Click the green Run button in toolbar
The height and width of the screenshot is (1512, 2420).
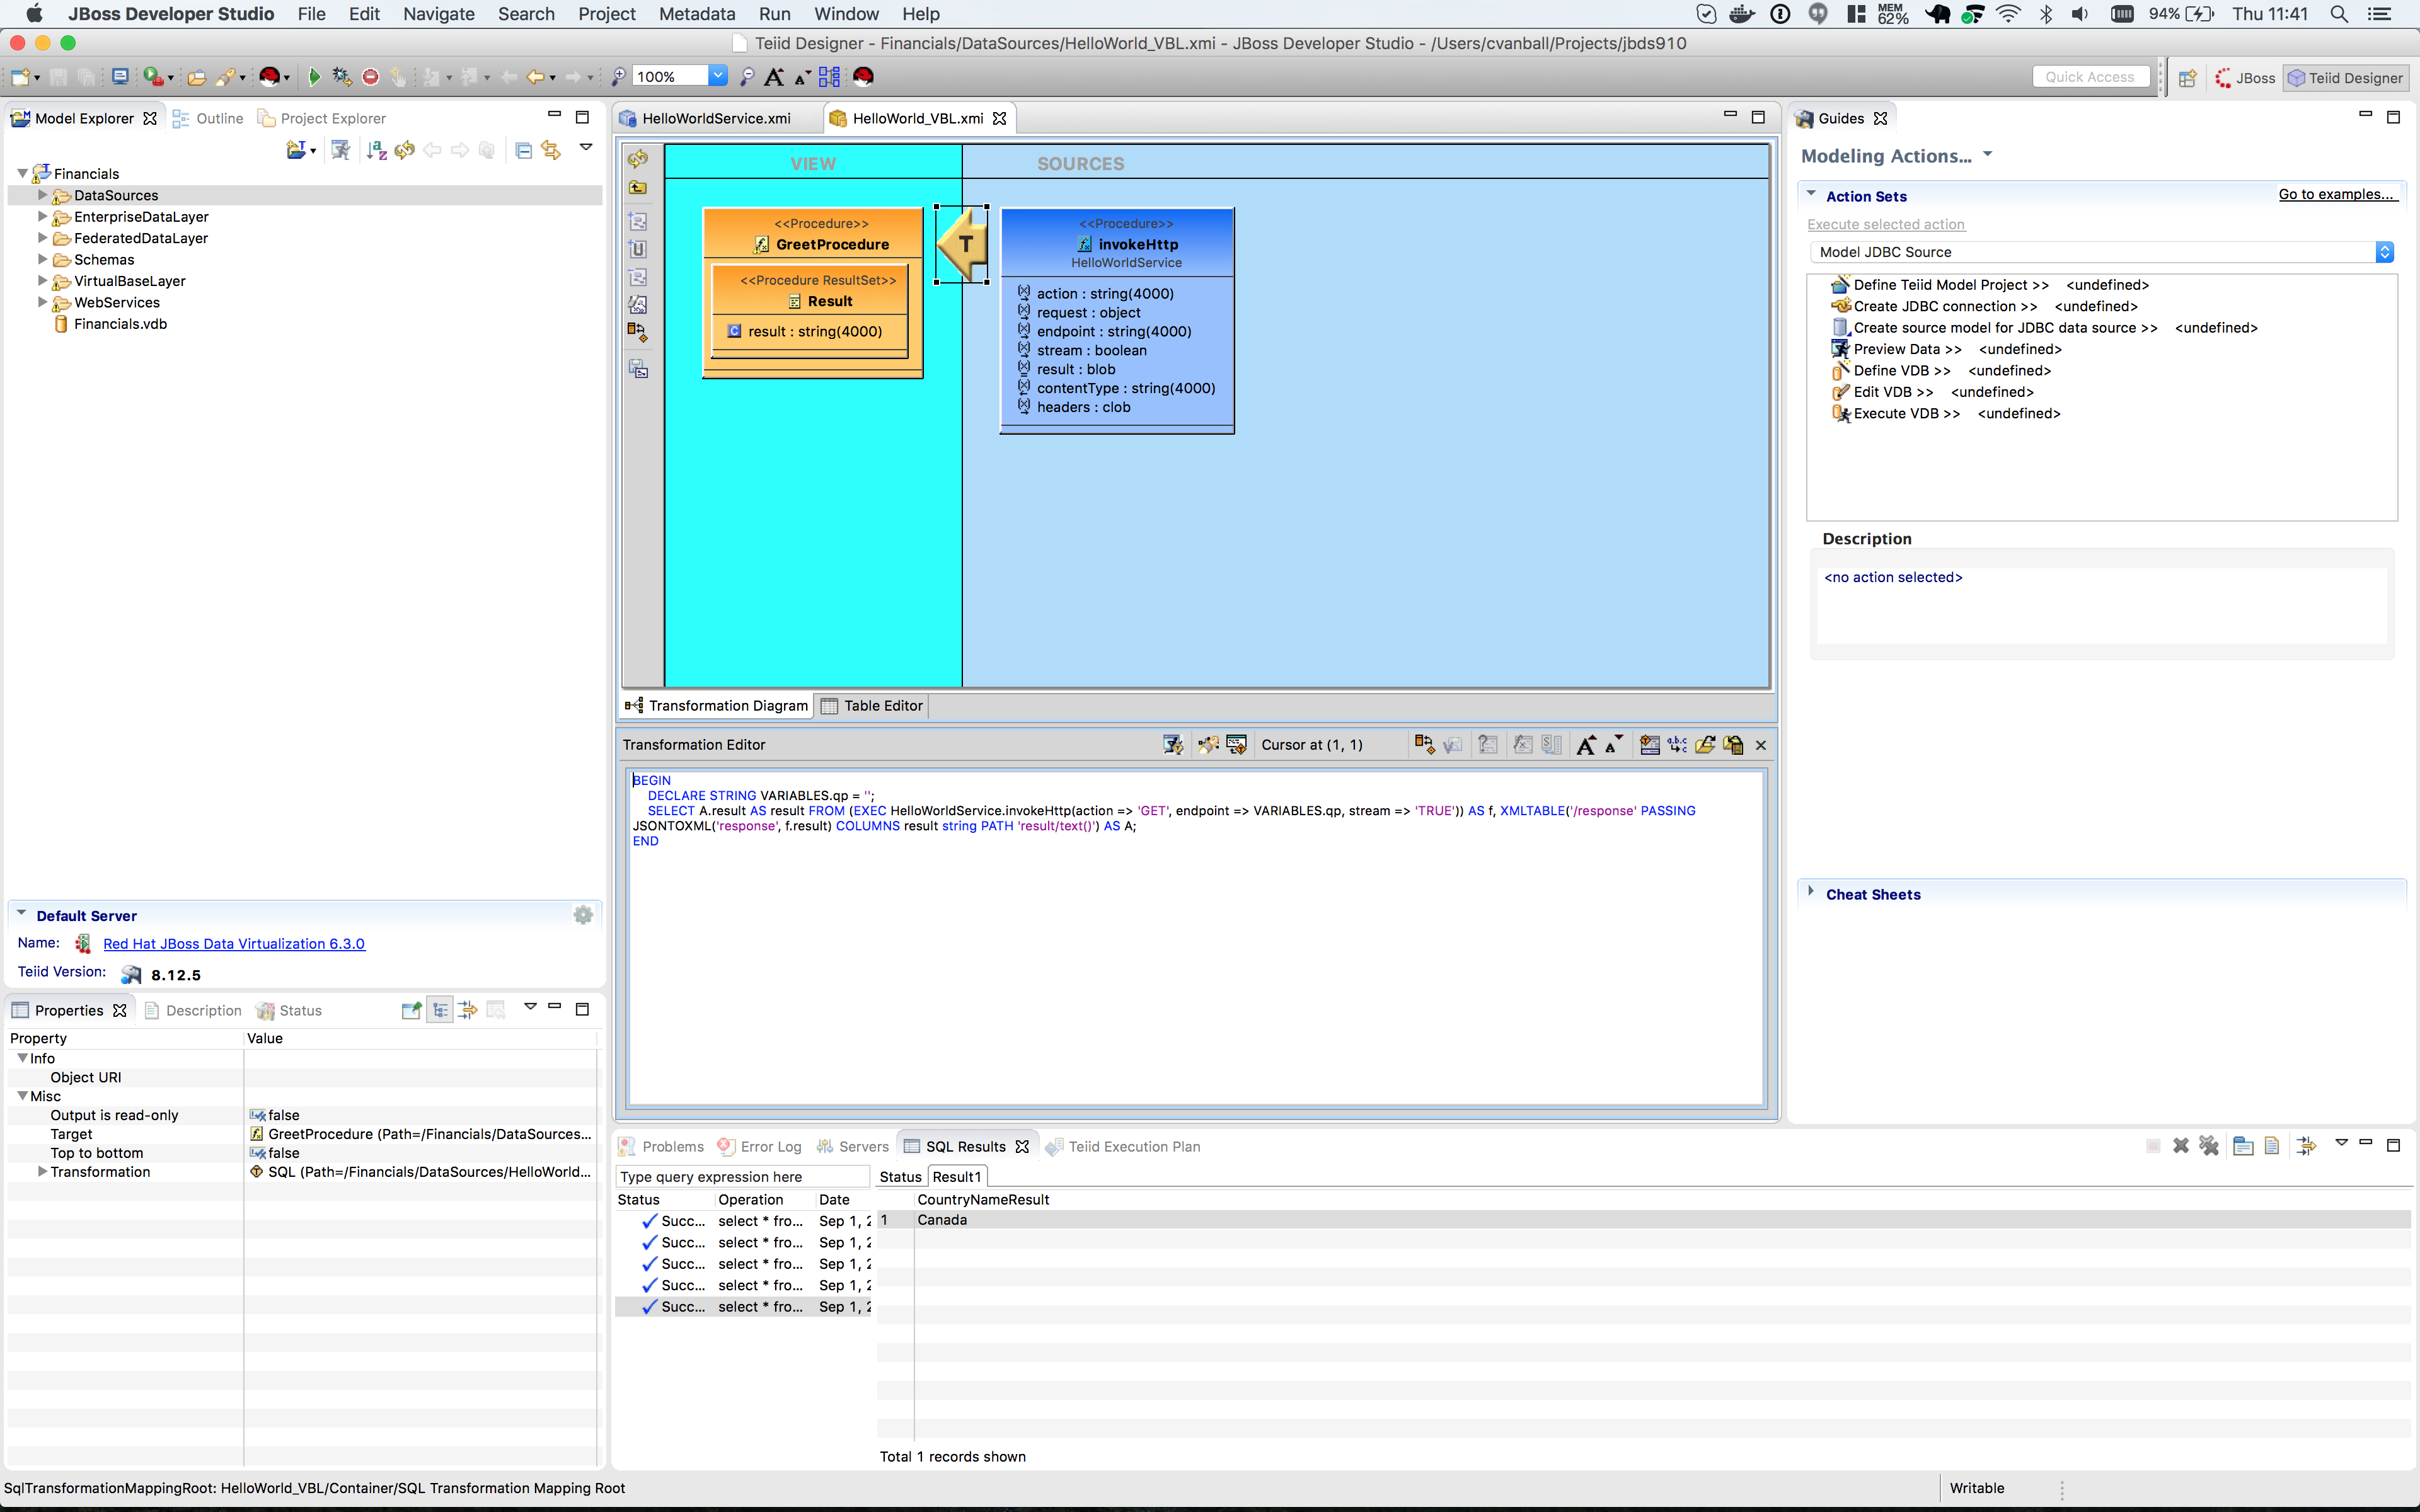pyautogui.click(x=314, y=77)
